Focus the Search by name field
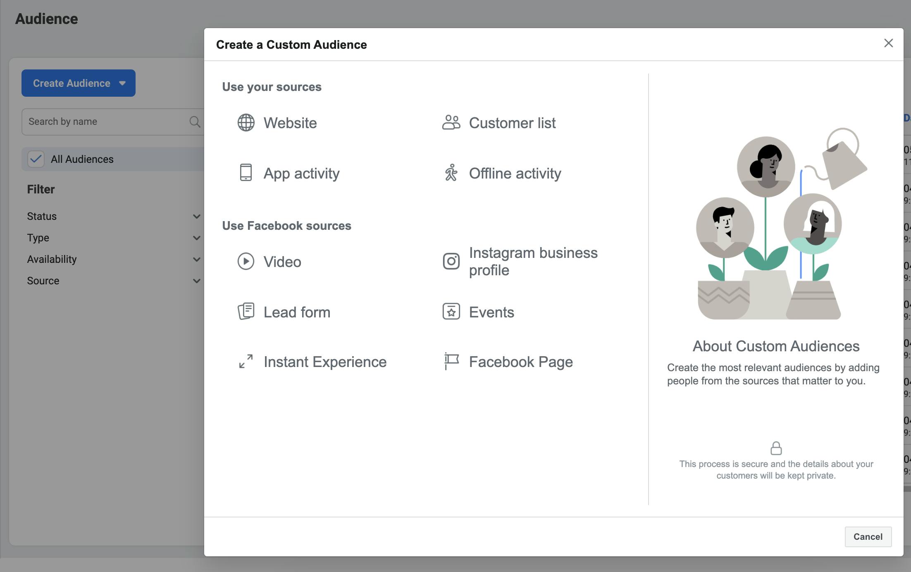 tap(112, 122)
